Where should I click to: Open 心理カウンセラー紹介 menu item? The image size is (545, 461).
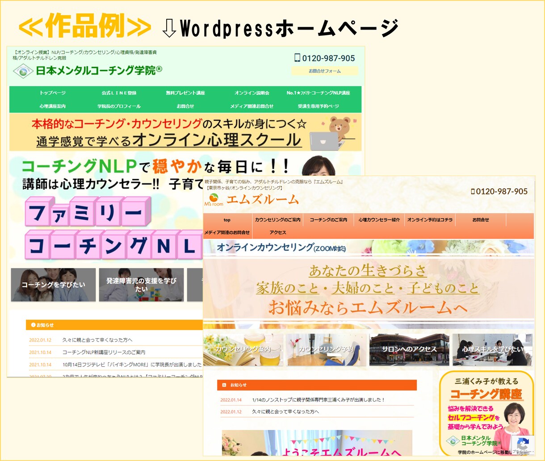(x=379, y=220)
